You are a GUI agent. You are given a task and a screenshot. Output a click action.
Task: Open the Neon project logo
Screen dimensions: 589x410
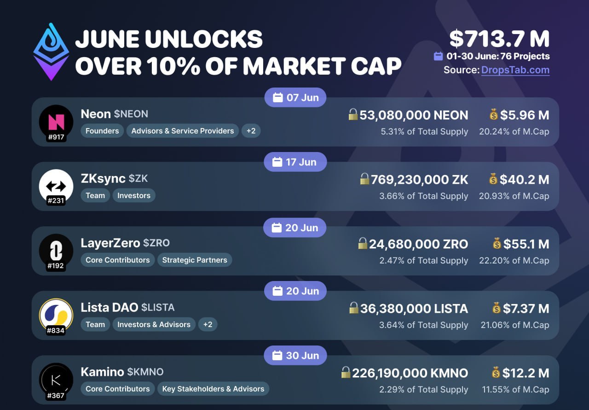point(56,122)
